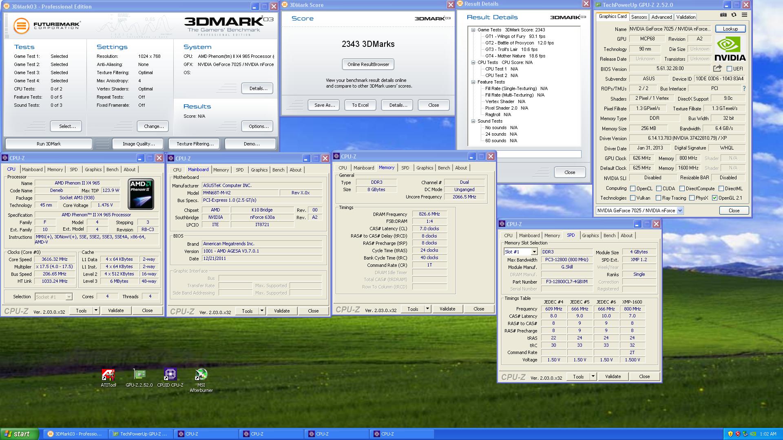The height and width of the screenshot is (440, 783).
Task: Open the ATITool desktop shortcut
Action: pyautogui.click(x=108, y=375)
